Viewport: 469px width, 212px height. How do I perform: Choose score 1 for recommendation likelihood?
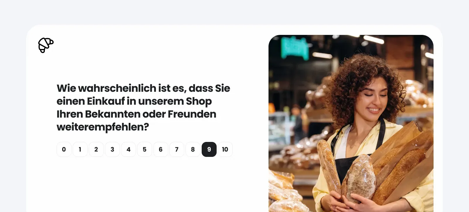pyautogui.click(x=80, y=149)
